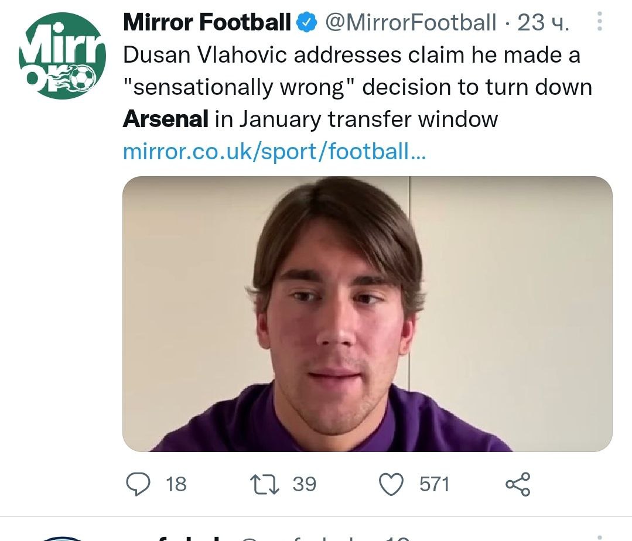
Task: Click the reply count 18
Action: [x=176, y=484]
